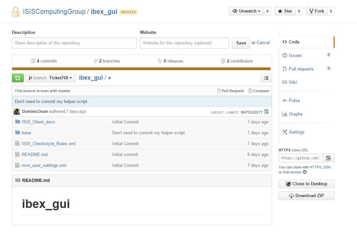Focus the repository description field
Viewport: 357px width, 232px height.
coord(74,43)
